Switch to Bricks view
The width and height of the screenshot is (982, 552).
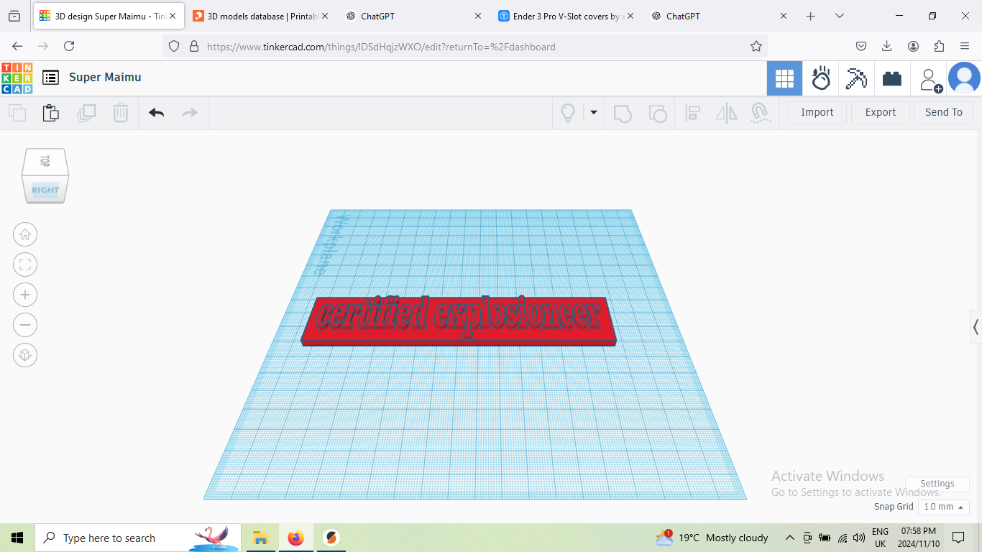coord(892,78)
